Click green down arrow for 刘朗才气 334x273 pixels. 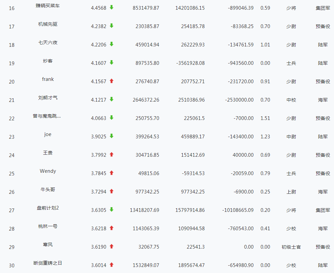(x=111, y=99)
